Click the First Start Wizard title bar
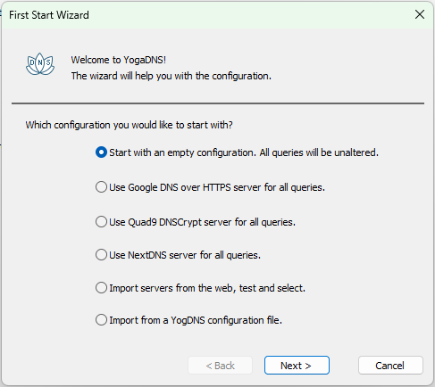 208,15
